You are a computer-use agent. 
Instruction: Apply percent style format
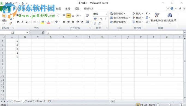pyautogui.click(x=101, y=19)
